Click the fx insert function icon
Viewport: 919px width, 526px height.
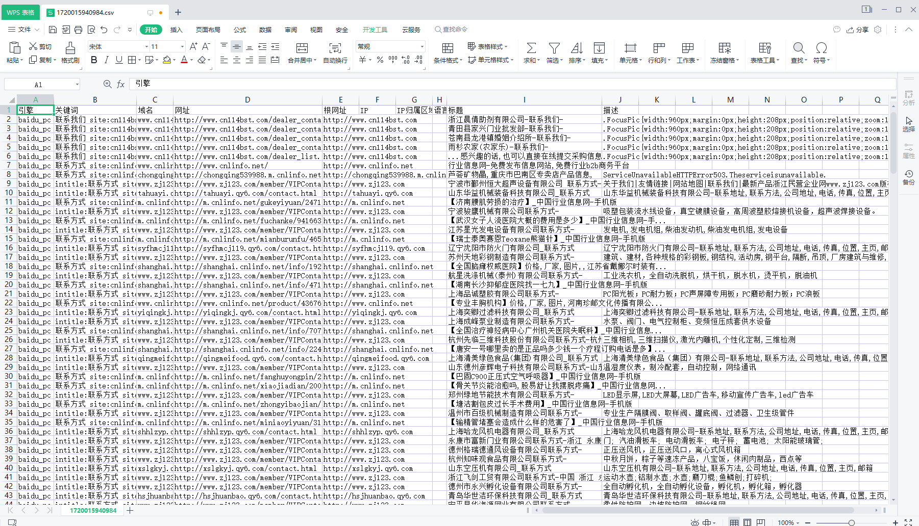coord(120,84)
